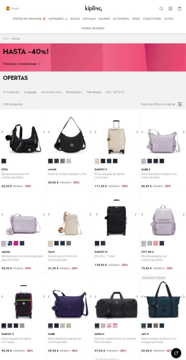Open the search magnifier icon
This screenshot has width=186, height=360.
[x=161, y=9]
